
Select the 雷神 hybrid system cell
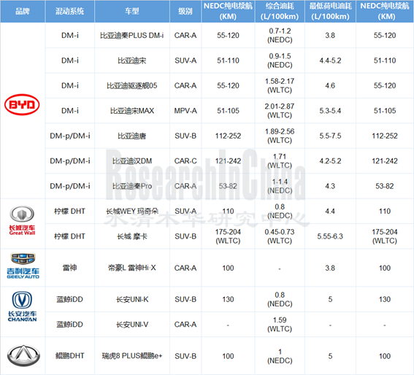[x=69, y=268]
